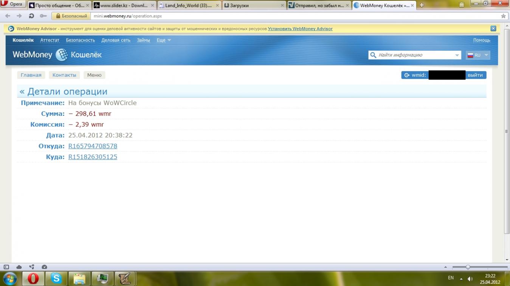Expand the RU language dropdown

tap(478, 55)
